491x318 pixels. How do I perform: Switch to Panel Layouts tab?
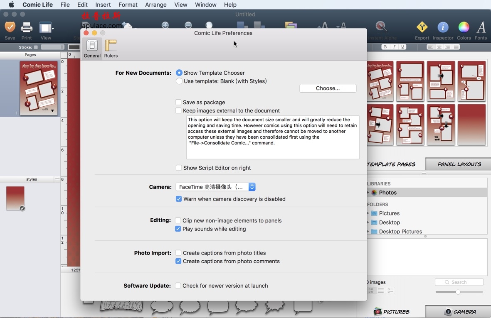point(459,164)
